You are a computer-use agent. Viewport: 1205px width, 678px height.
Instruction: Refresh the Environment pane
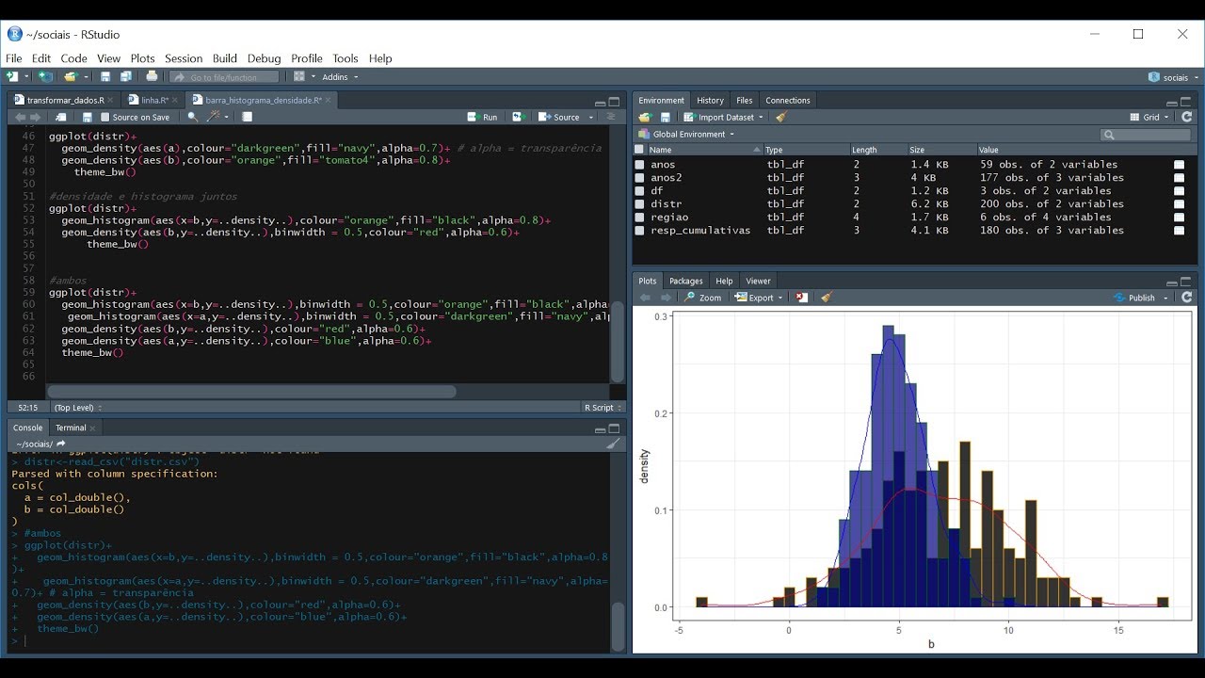coord(1187,118)
